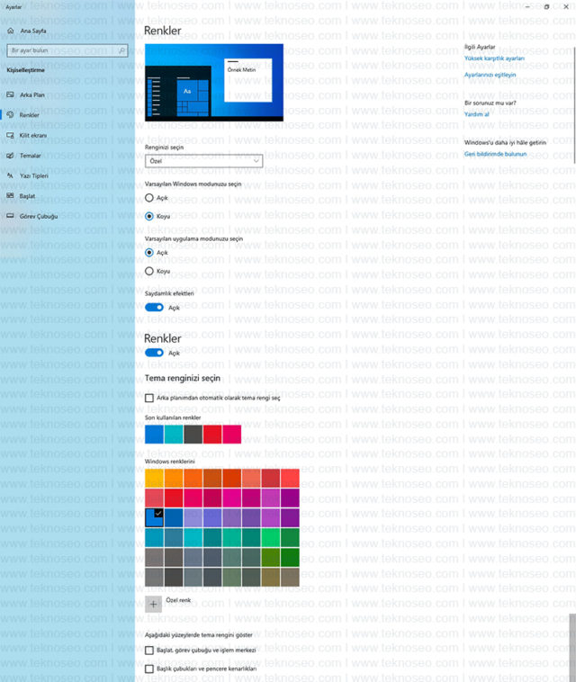Image resolution: width=576 pixels, height=682 pixels.
Task: Click the Arka Plan picture icon
Action: pos(10,94)
